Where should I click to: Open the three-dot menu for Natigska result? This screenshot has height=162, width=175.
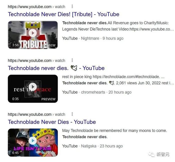point(72,114)
